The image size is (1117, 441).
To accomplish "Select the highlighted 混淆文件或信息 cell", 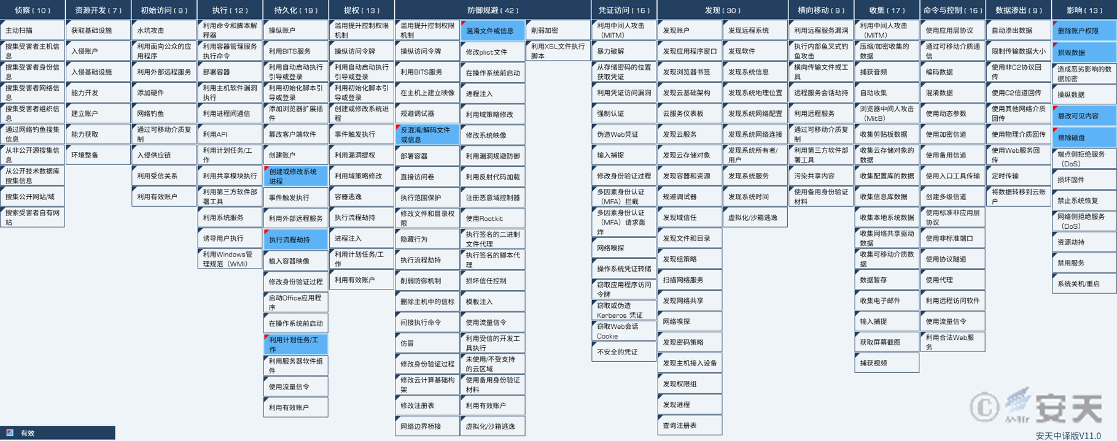I will click(x=493, y=31).
